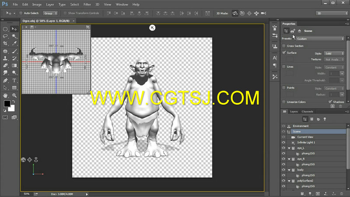Viewport: 350px width, 197px height.
Task: Select the Environment item in 3D panel
Action: tap(301, 126)
